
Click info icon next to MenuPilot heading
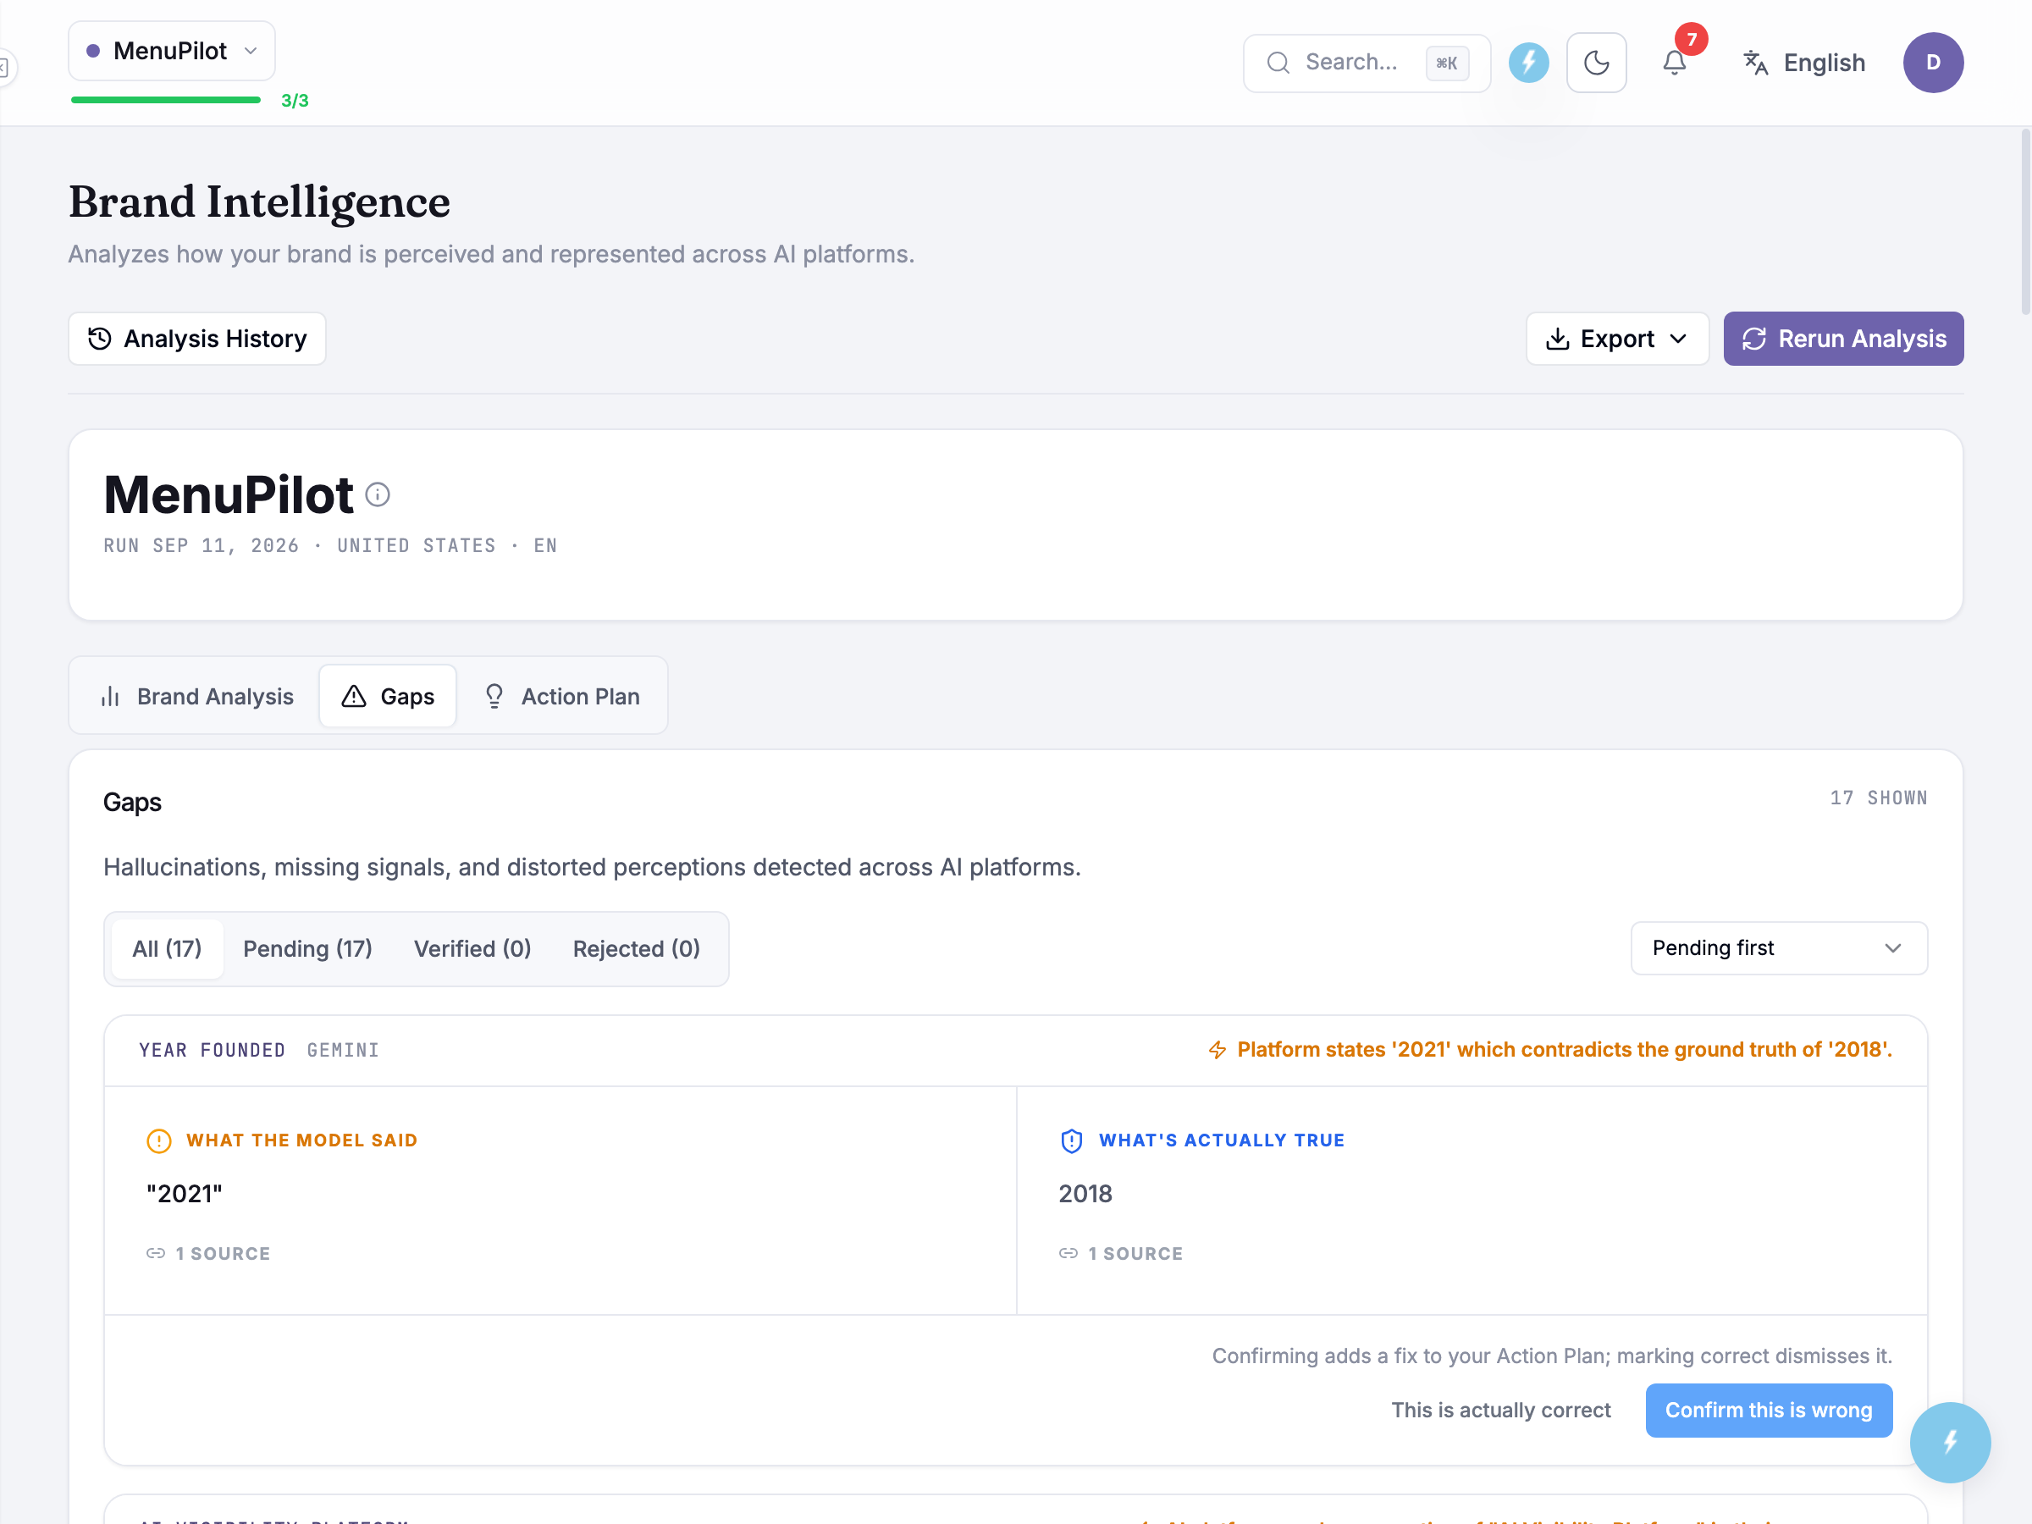(x=378, y=494)
